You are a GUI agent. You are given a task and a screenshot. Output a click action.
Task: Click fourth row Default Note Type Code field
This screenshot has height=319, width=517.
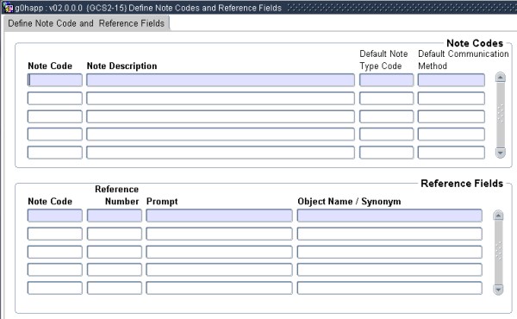pyautogui.click(x=386, y=134)
